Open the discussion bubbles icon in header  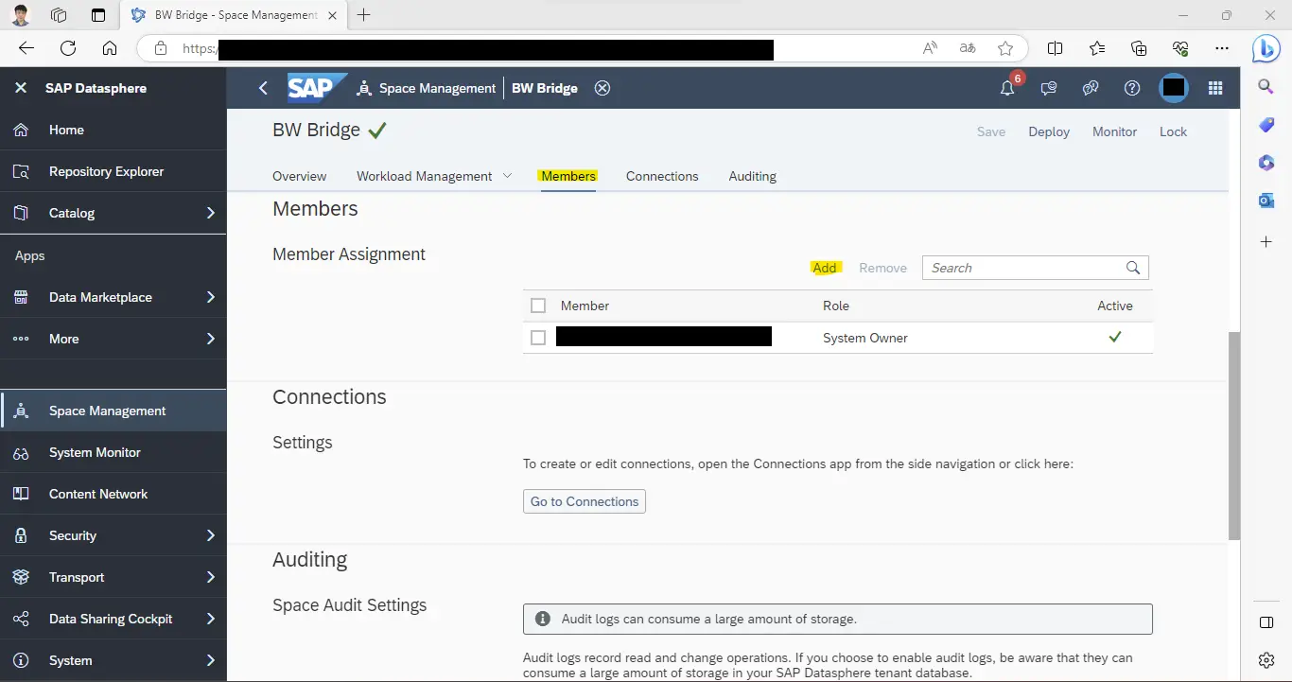(x=1091, y=88)
